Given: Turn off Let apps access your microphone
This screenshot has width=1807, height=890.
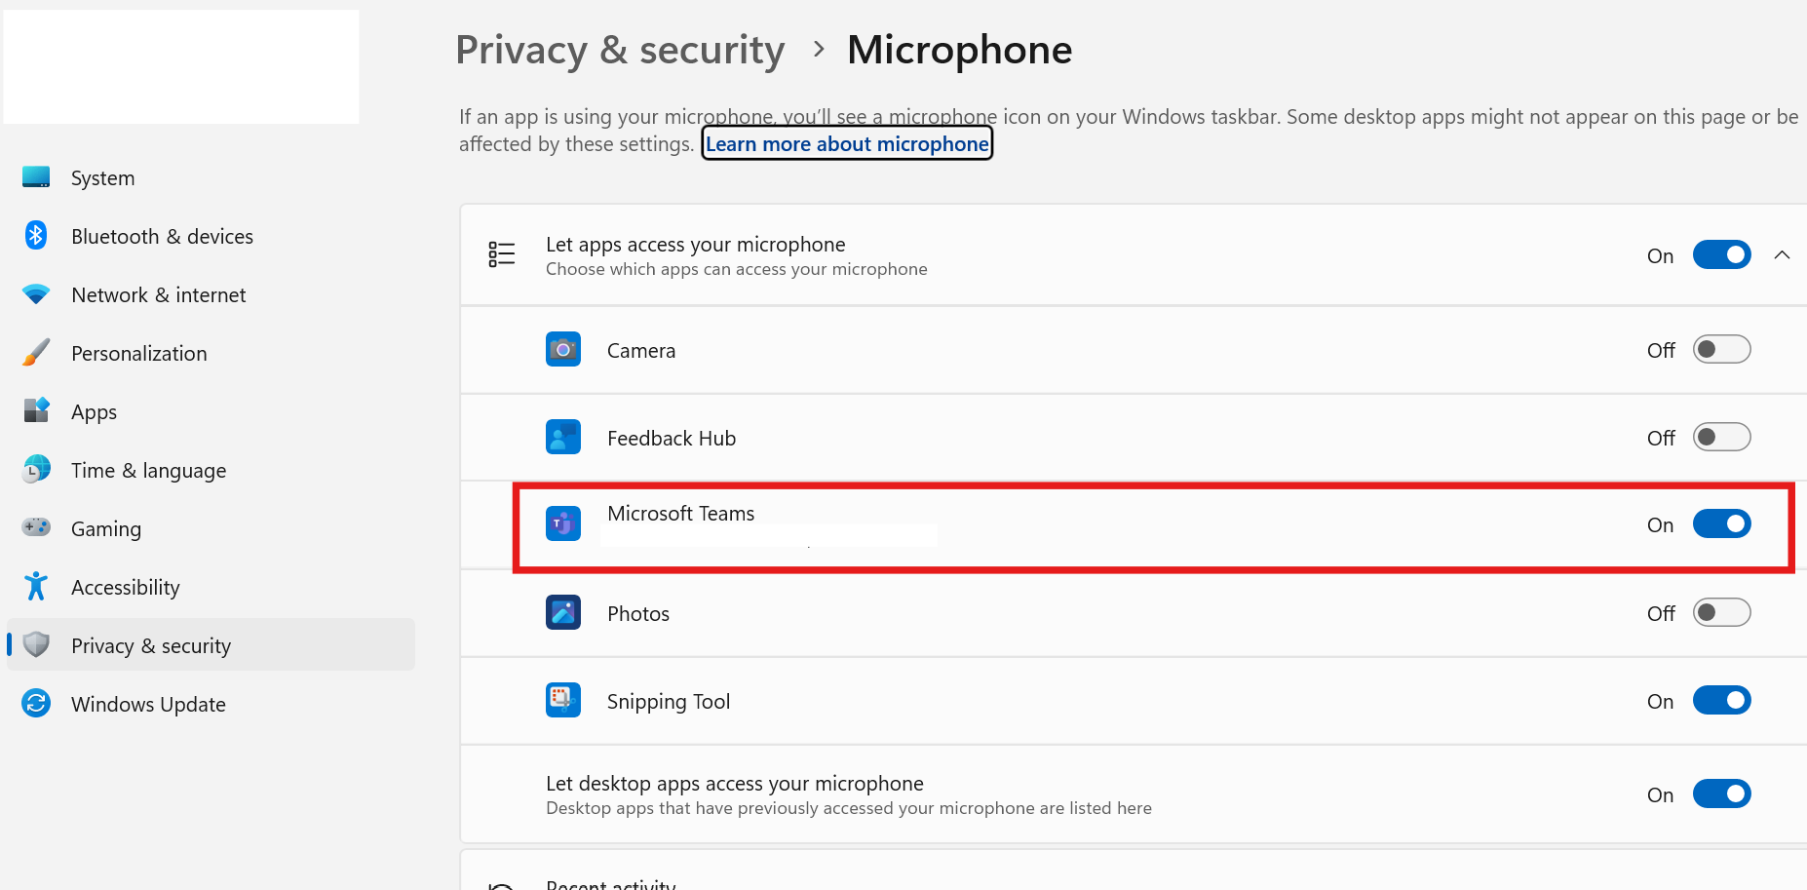Looking at the screenshot, I should point(1721,255).
